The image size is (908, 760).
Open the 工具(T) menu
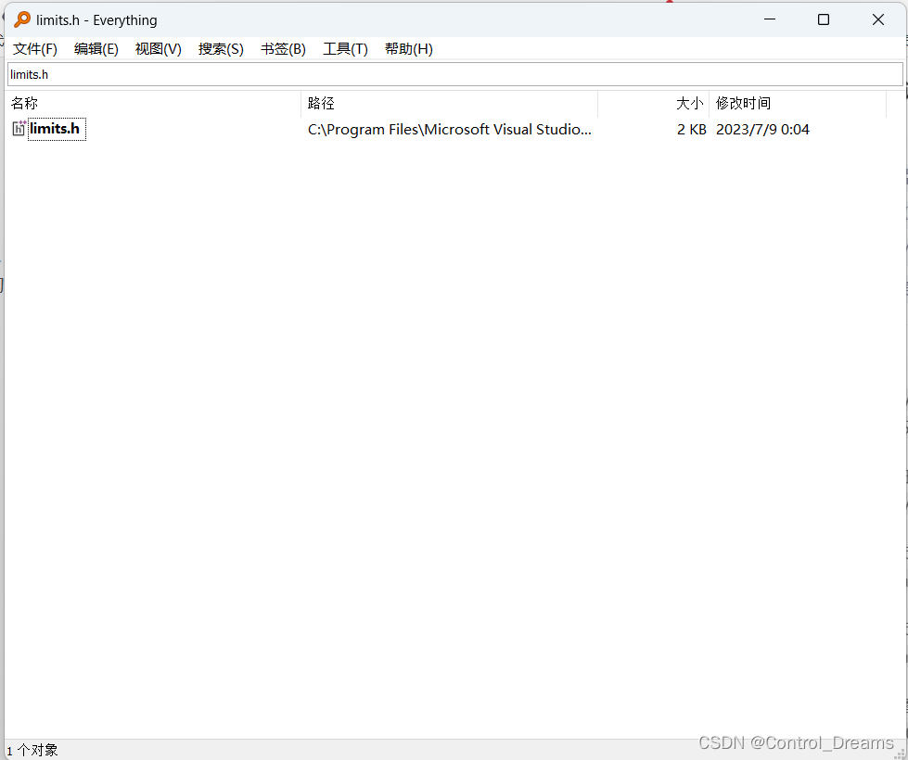pos(345,49)
